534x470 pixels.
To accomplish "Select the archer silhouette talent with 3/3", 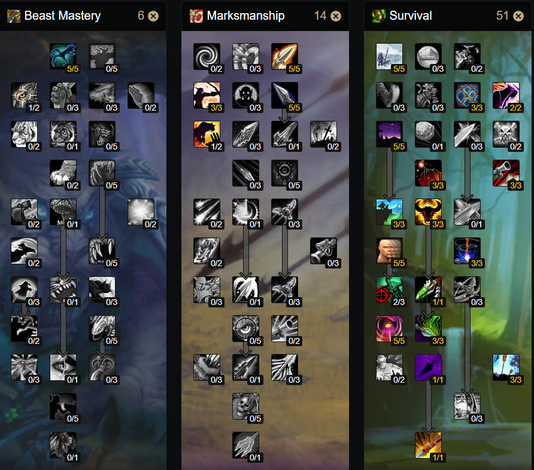I will click(207, 95).
